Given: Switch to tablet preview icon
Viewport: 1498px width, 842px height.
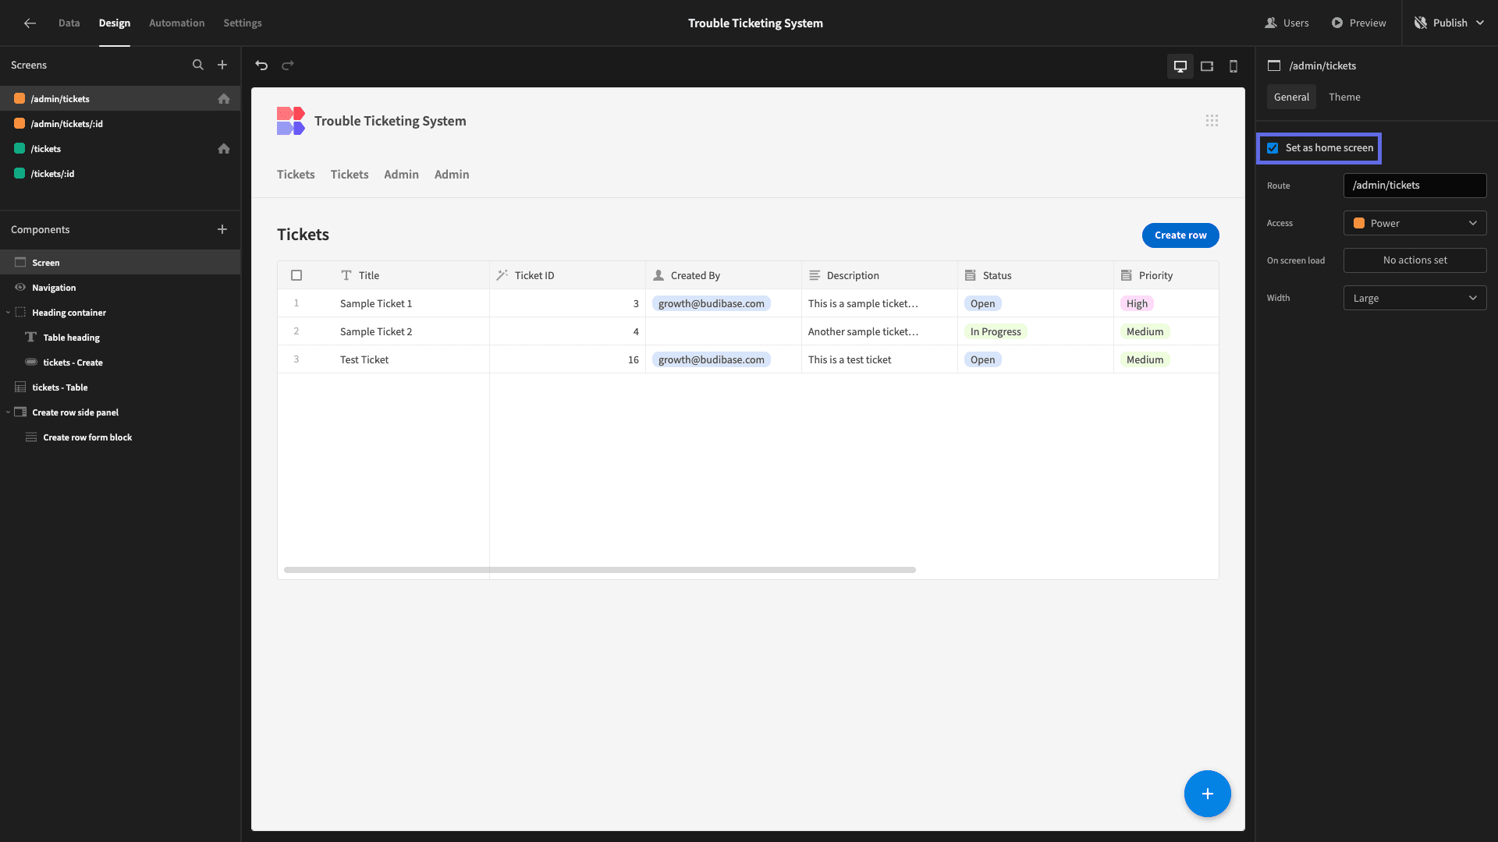Looking at the screenshot, I should (1207, 66).
